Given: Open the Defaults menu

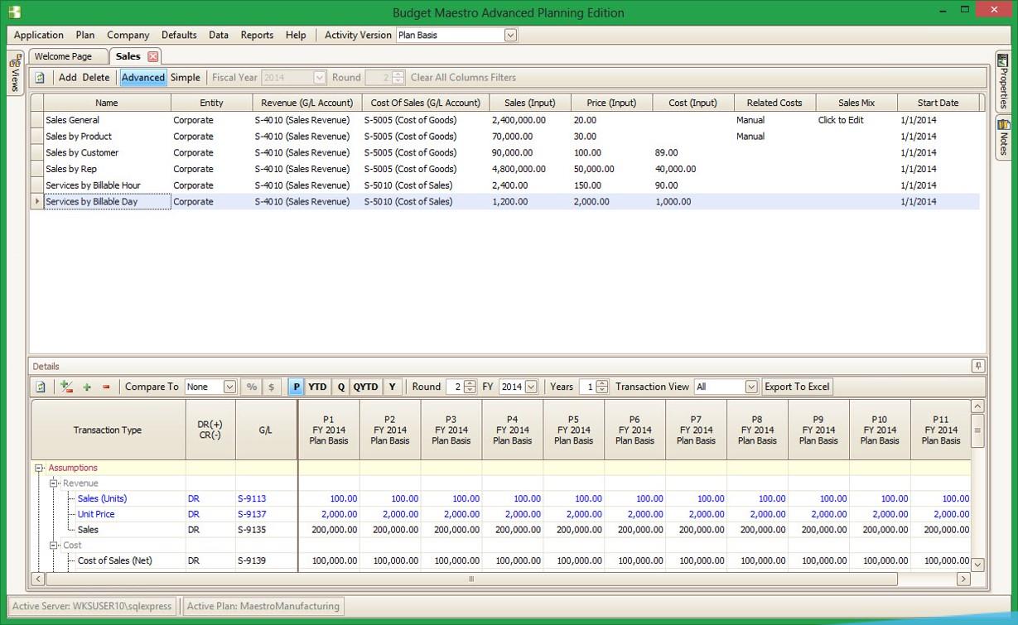Looking at the screenshot, I should 179,35.
